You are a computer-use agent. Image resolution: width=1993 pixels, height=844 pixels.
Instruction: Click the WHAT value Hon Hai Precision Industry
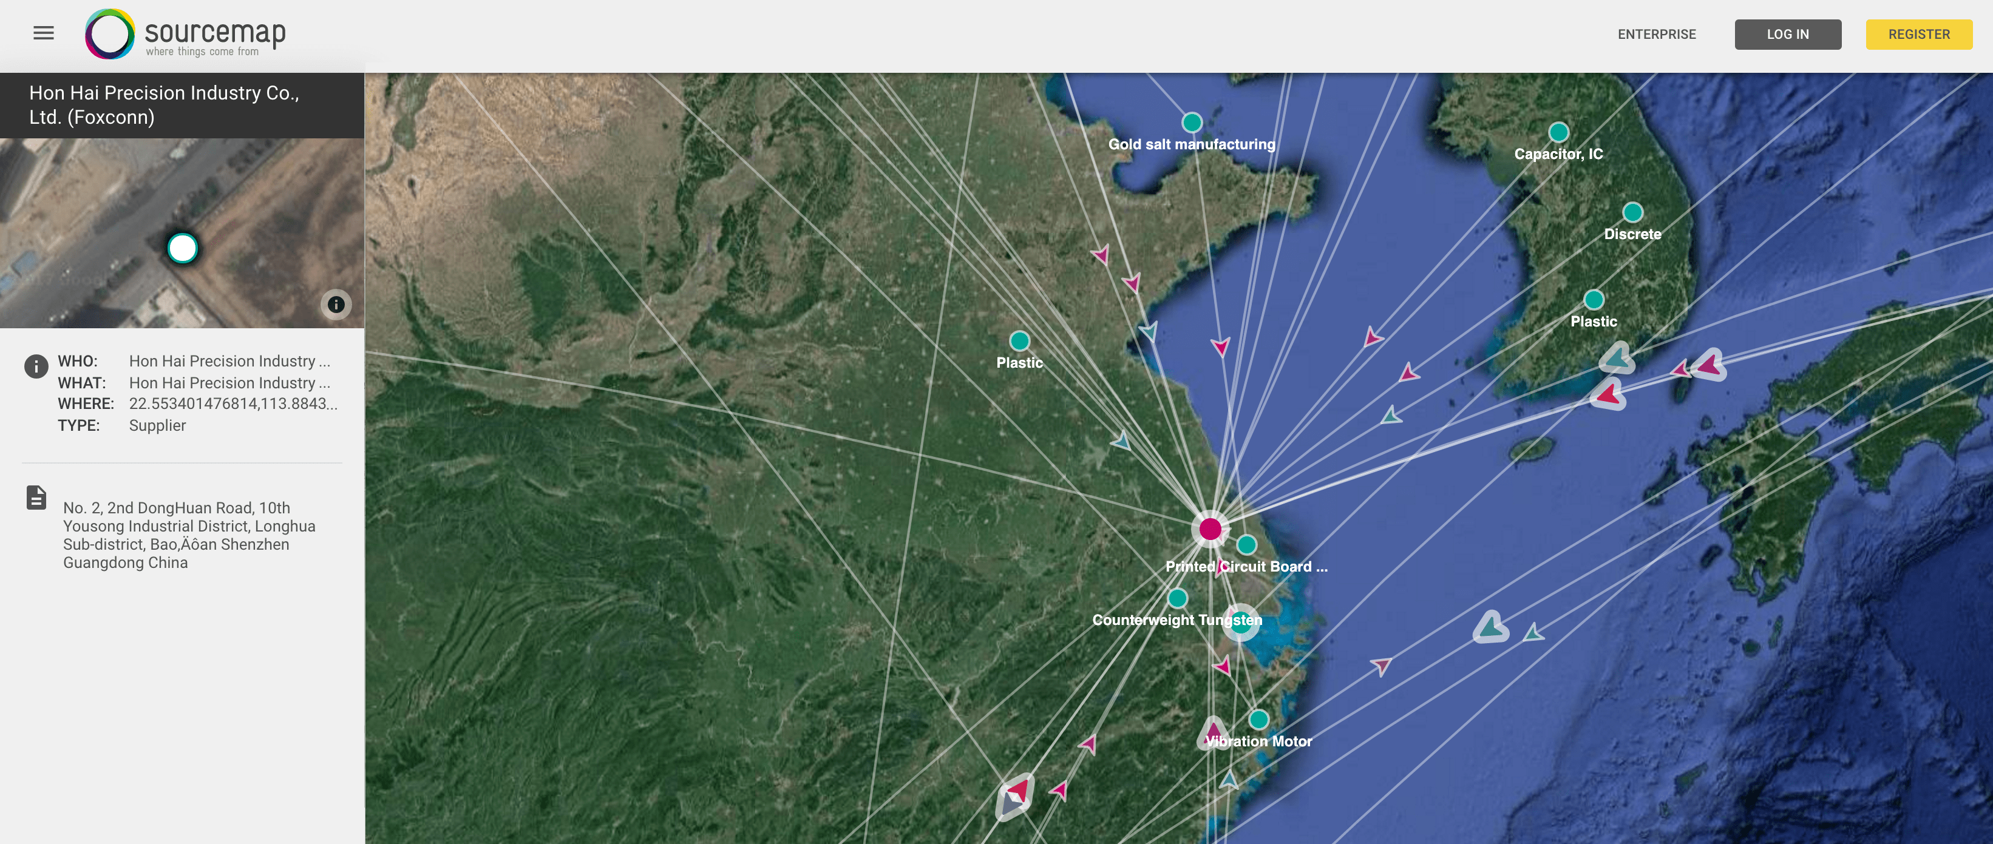point(229,383)
